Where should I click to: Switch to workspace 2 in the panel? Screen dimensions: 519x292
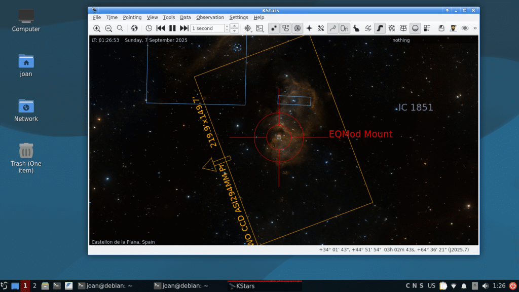coord(34,286)
